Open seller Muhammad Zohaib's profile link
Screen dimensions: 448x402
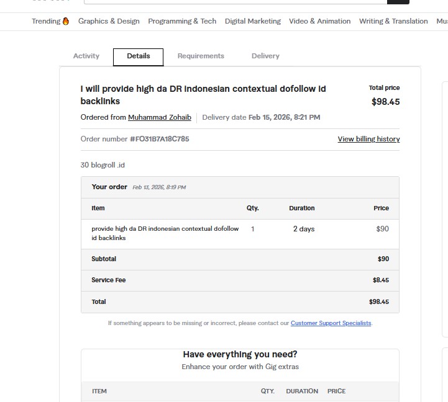click(x=160, y=117)
